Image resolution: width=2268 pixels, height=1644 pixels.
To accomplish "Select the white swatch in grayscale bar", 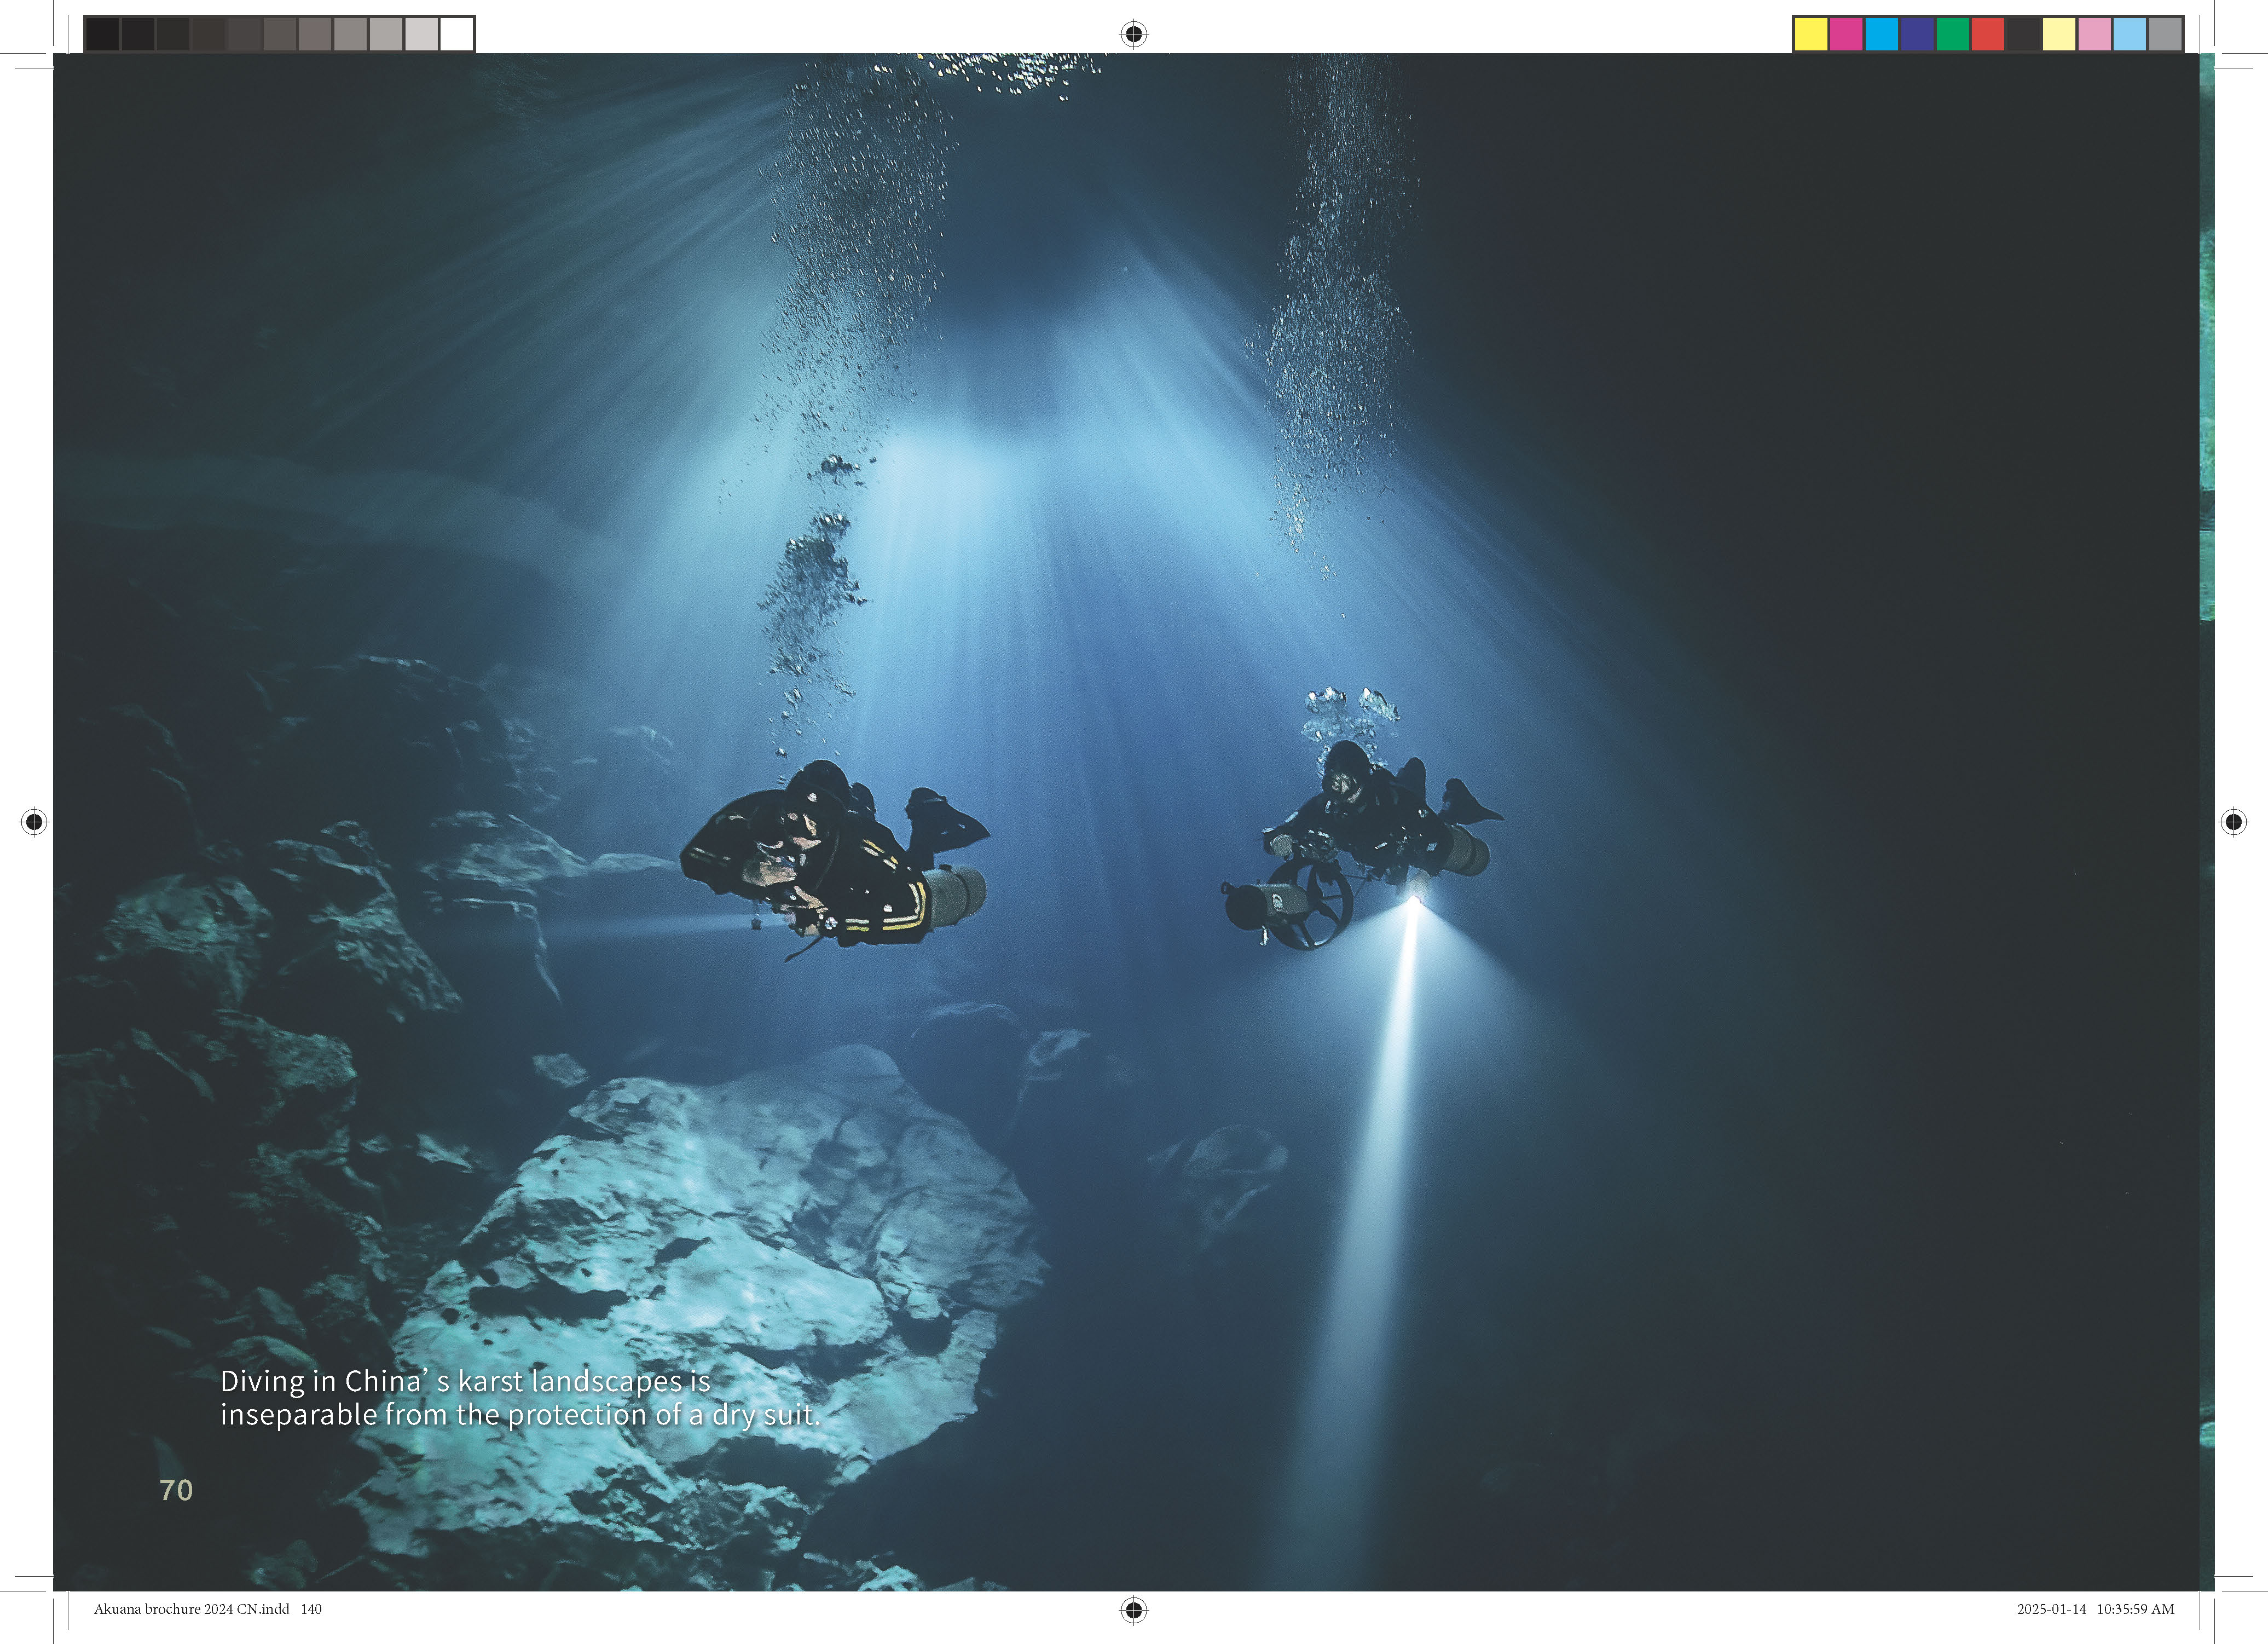I will (x=456, y=34).
